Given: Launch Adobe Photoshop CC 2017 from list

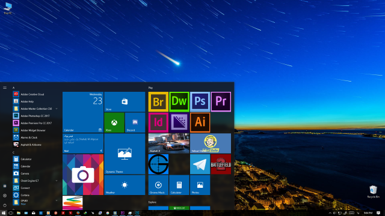Looking at the screenshot, I should [35, 116].
